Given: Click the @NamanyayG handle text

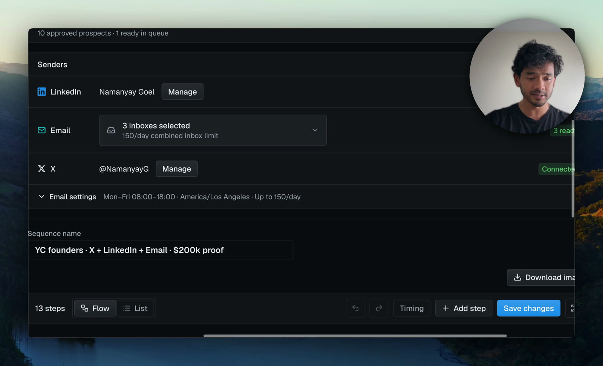Looking at the screenshot, I should (124, 169).
